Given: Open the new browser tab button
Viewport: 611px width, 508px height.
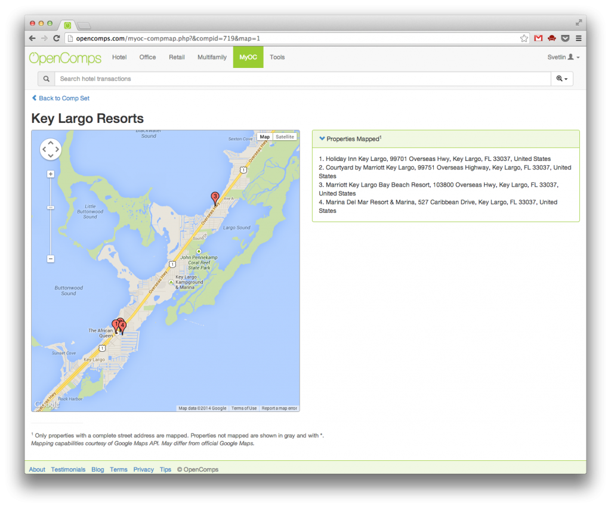Looking at the screenshot, I should (x=84, y=26).
